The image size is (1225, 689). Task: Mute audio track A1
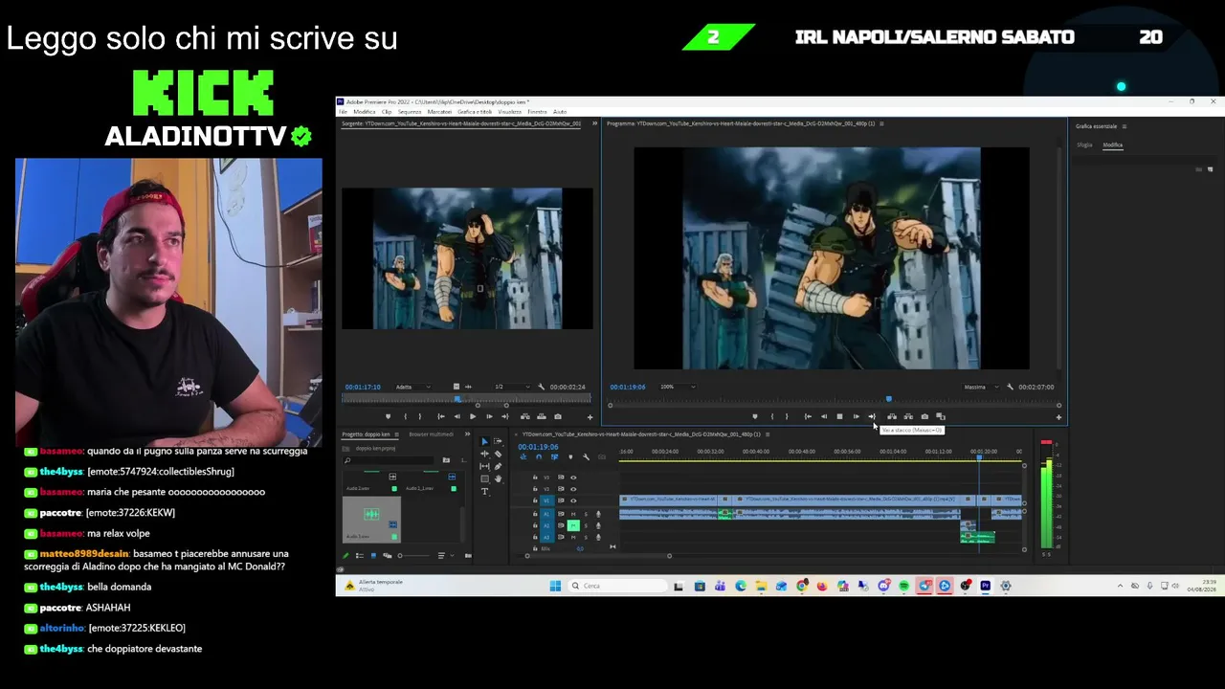tap(573, 514)
